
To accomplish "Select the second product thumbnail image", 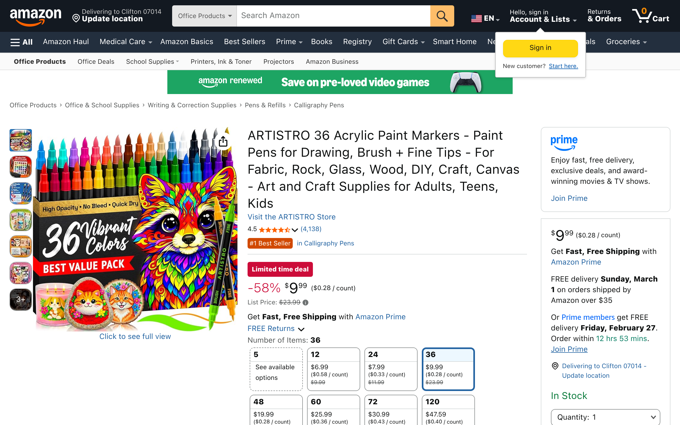I will pyautogui.click(x=21, y=167).
